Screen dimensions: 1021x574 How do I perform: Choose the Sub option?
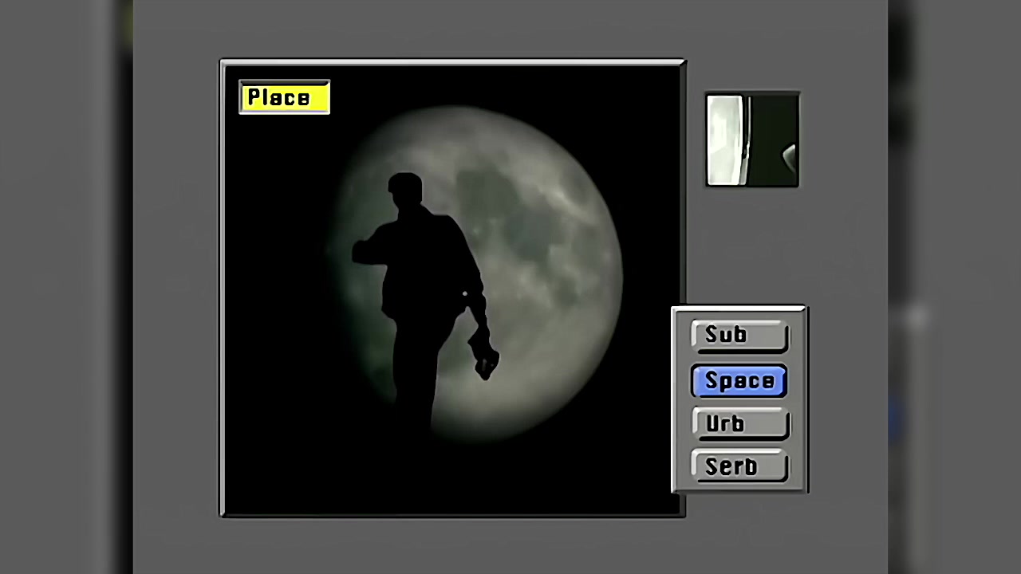pos(739,336)
